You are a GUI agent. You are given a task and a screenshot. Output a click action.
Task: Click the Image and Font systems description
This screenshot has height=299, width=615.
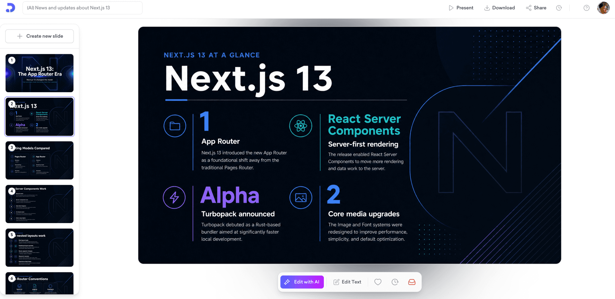click(x=368, y=232)
